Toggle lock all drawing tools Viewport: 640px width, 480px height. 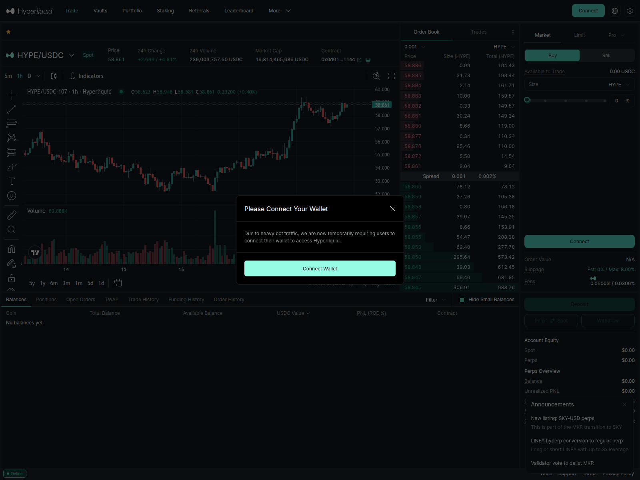[12, 278]
